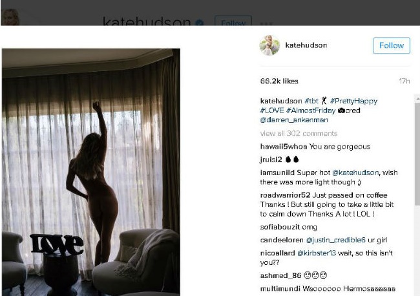Open the #tbt hashtag

pos(311,101)
